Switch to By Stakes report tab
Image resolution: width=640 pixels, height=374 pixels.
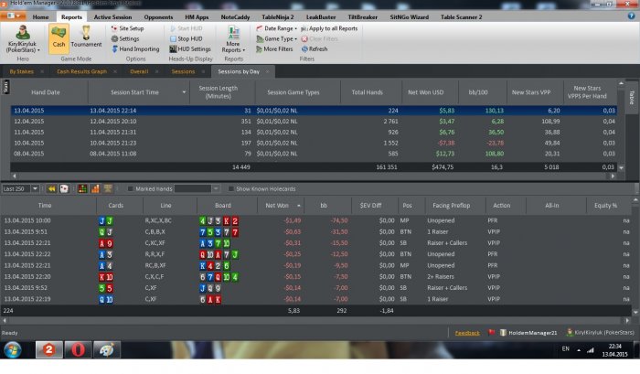pos(22,71)
